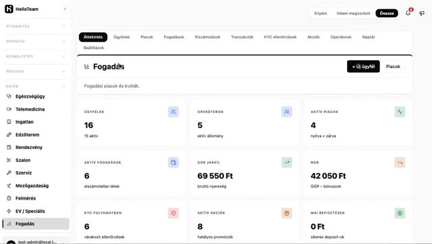This screenshot has height=244, width=432.
Task: Click the Edzőterem dumbbell icon
Action: (x=9, y=135)
